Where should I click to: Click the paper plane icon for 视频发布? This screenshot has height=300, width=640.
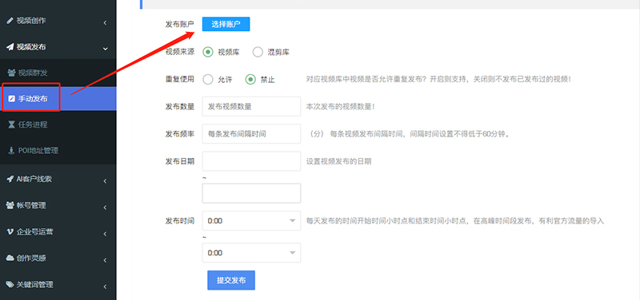10,47
